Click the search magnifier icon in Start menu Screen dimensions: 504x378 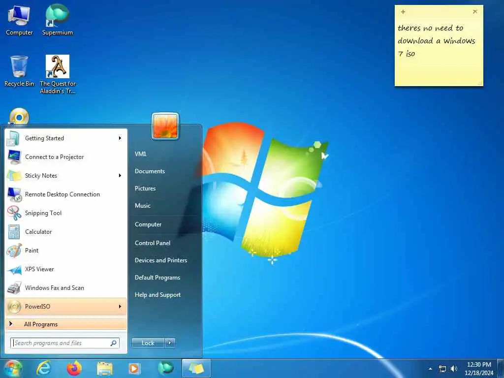114,343
